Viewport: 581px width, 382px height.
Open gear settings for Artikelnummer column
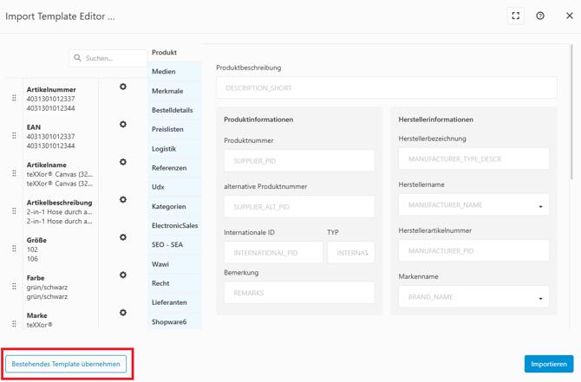click(x=123, y=87)
